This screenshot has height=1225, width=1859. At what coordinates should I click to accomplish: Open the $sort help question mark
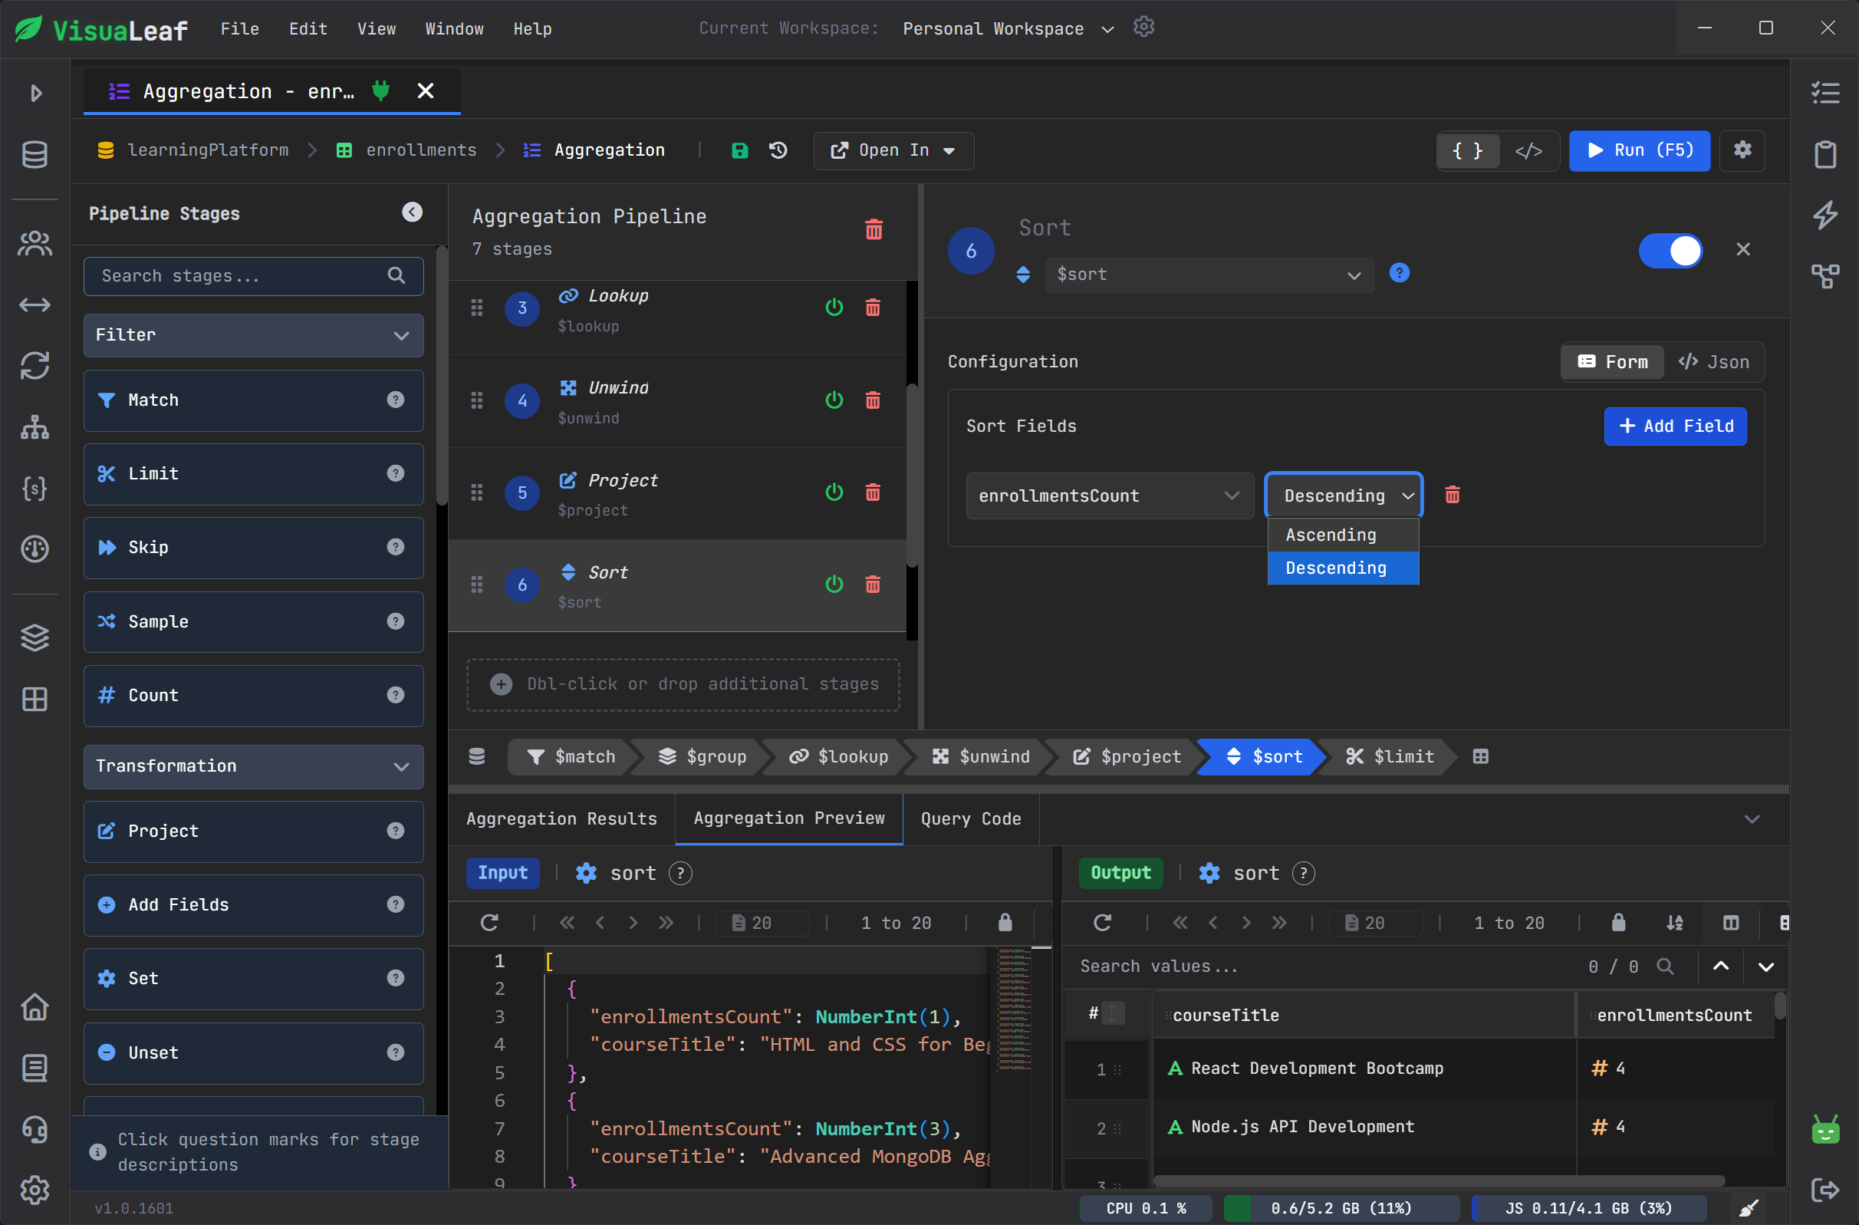pyautogui.click(x=1399, y=272)
